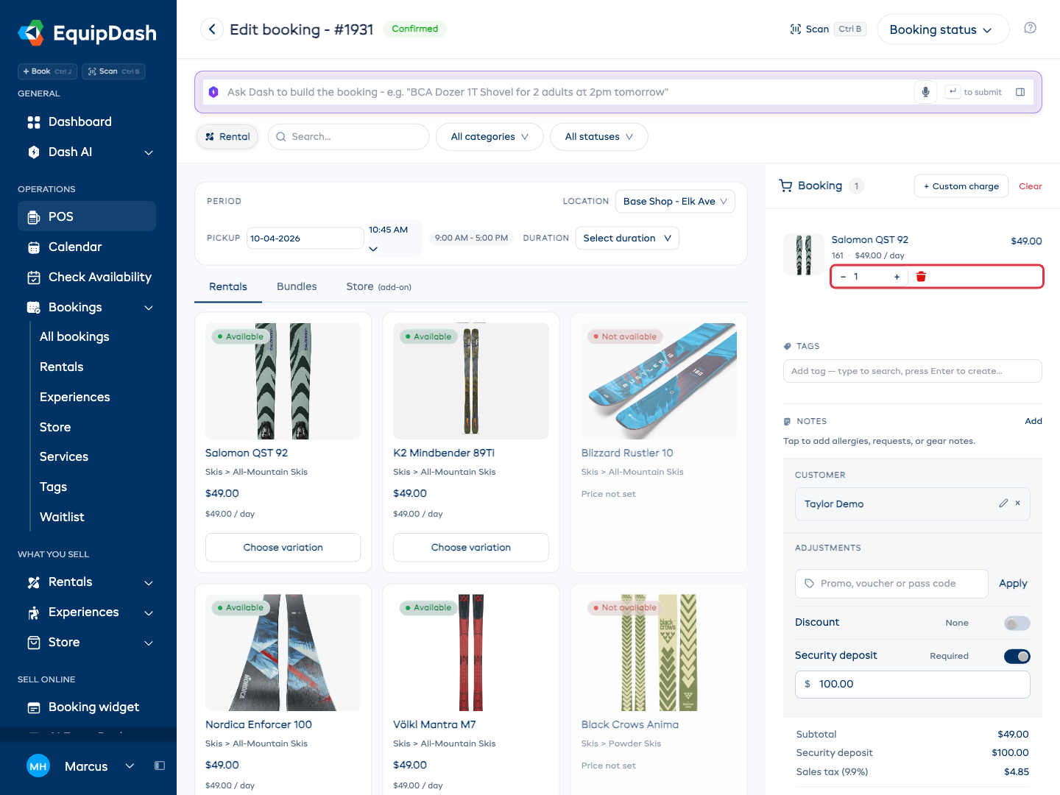This screenshot has height=795, width=1060.
Task: Increase Salomon QST 92 quantity with plus
Action: pos(897,277)
